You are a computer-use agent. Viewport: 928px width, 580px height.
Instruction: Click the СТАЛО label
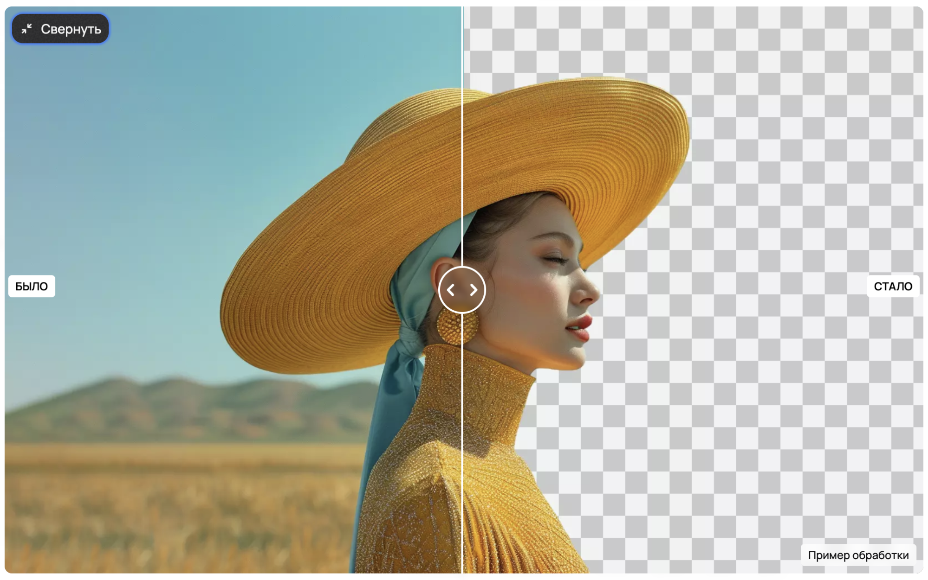click(x=892, y=286)
